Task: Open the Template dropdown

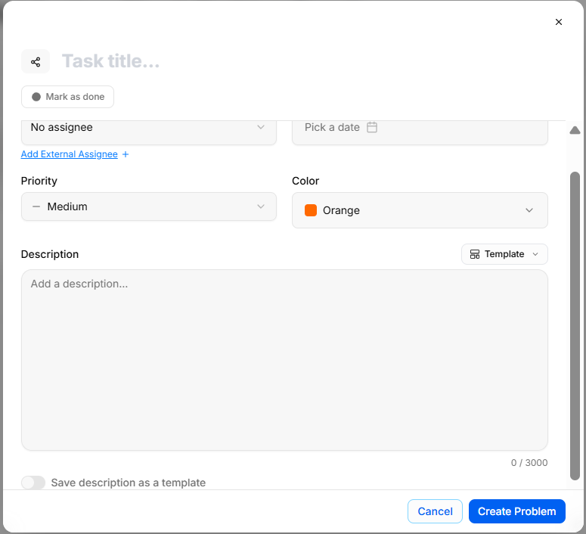Action: 504,254
